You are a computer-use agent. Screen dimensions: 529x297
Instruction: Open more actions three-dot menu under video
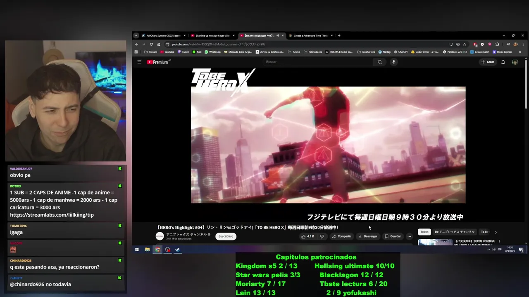pyautogui.click(x=409, y=236)
